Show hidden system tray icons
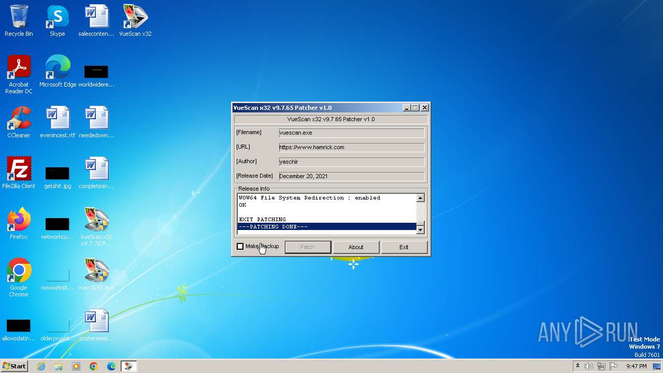Image resolution: width=663 pixels, height=373 pixels. point(578,366)
